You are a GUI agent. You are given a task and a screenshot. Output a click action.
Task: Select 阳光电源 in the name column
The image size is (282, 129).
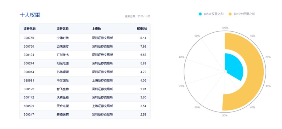point(63,63)
